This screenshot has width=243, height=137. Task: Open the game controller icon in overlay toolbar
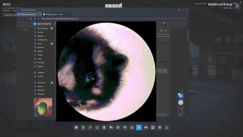(146, 127)
